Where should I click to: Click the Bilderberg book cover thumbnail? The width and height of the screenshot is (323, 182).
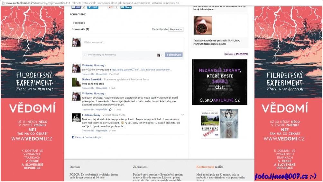click(x=210, y=123)
